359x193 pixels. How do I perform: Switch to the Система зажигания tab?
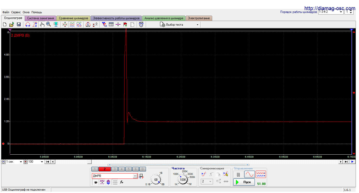point(41,18)
